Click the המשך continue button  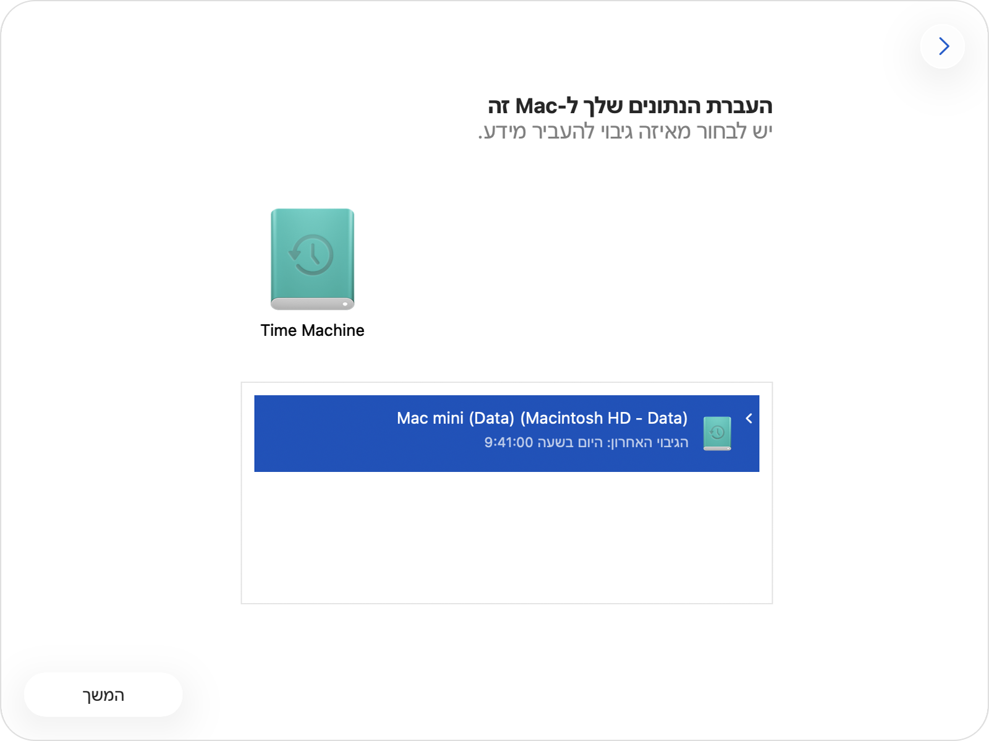103,695
